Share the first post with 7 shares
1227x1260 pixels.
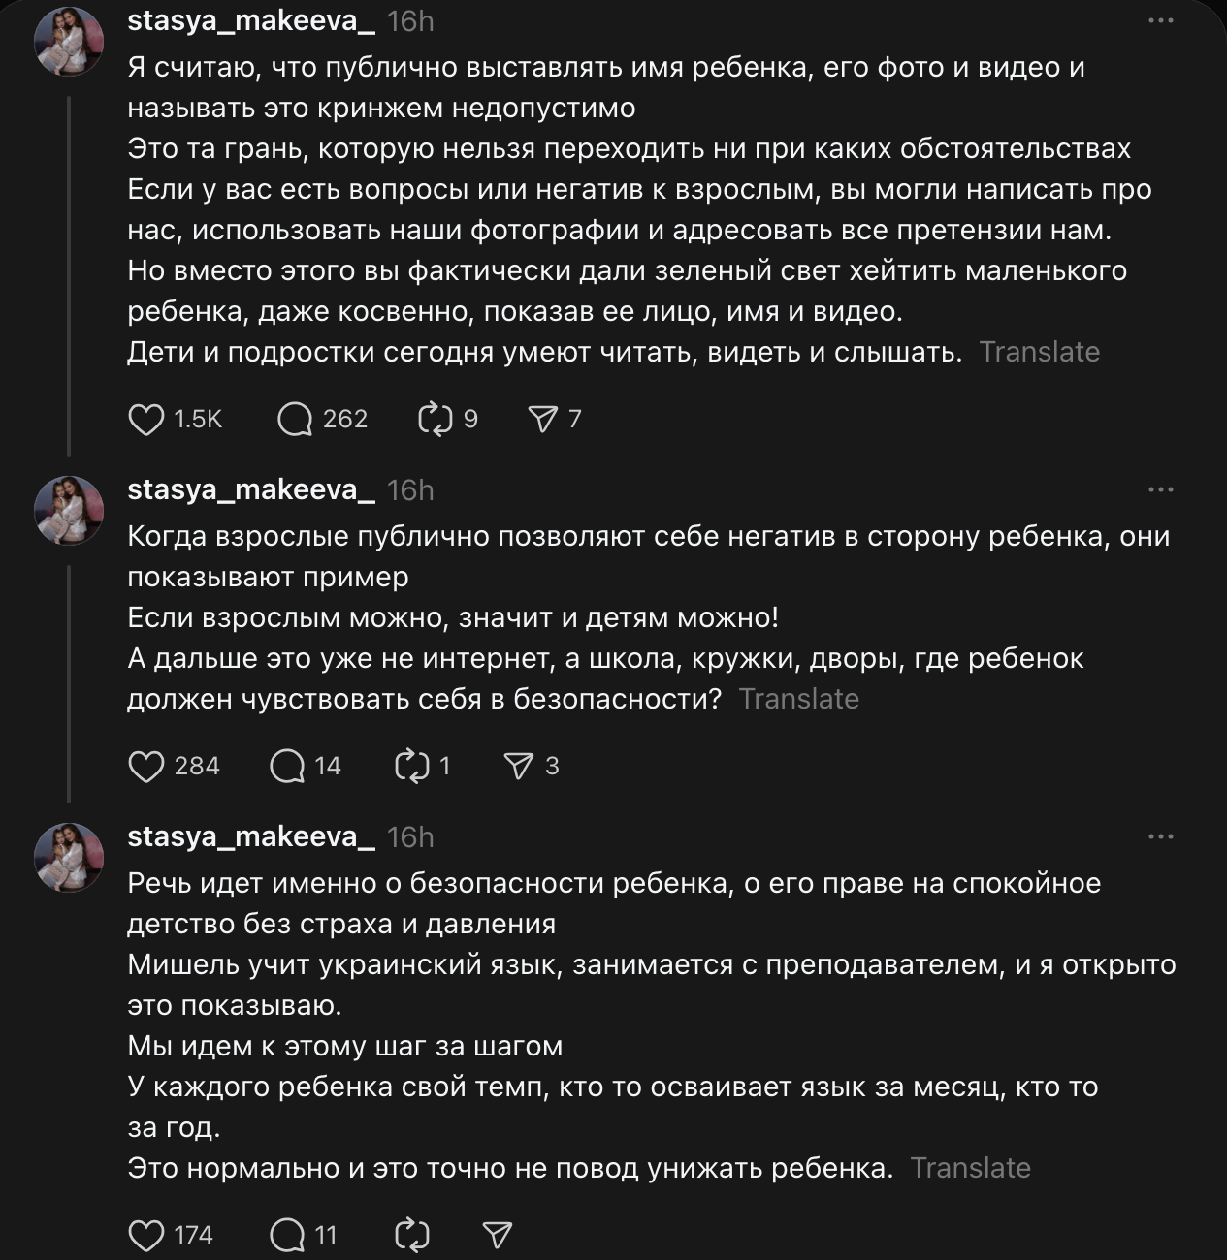(542, 420)
